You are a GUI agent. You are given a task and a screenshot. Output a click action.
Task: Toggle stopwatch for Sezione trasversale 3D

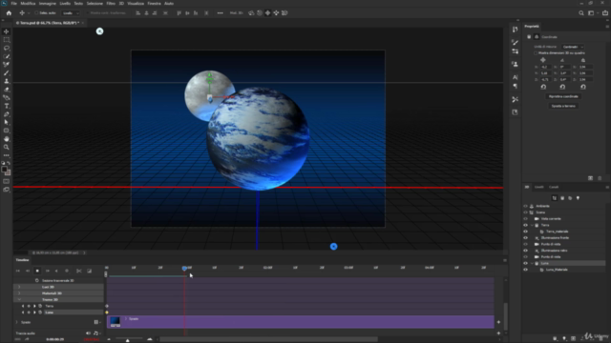pyautogui.click(x=37, y=280)
